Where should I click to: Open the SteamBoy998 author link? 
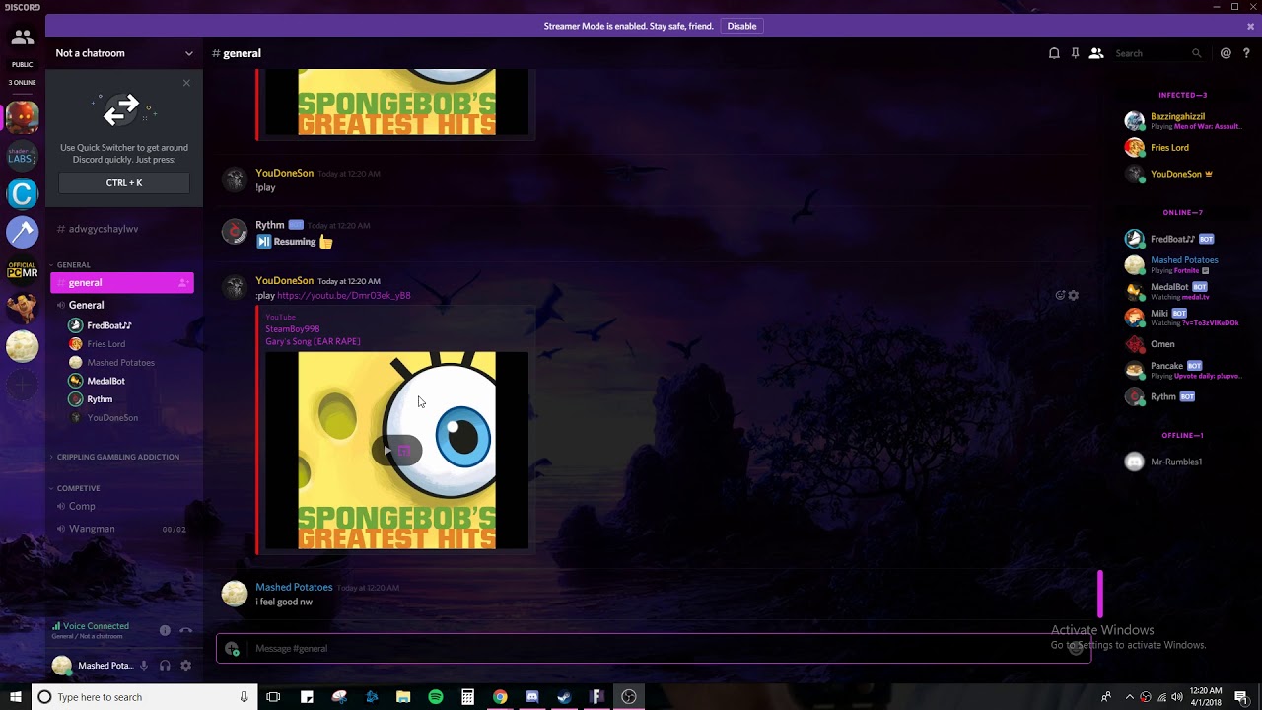293,329
